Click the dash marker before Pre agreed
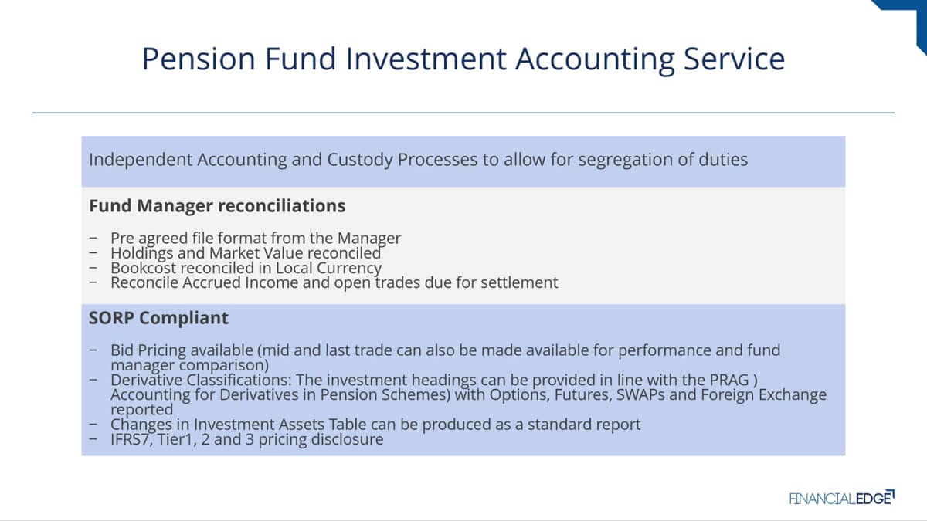The width and height of the screenshot is (927, 521). (93, 239)
